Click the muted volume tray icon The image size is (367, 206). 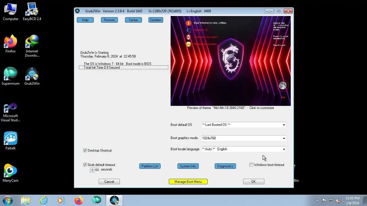pos(338,201)
